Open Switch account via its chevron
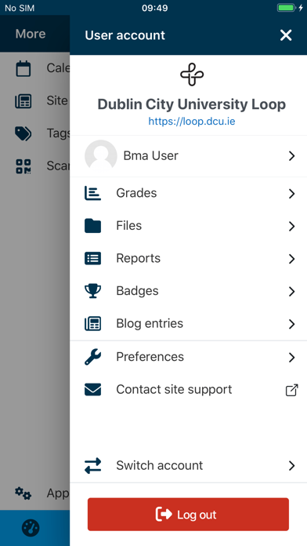The image size is (307, 546). (x=291, y=466)
